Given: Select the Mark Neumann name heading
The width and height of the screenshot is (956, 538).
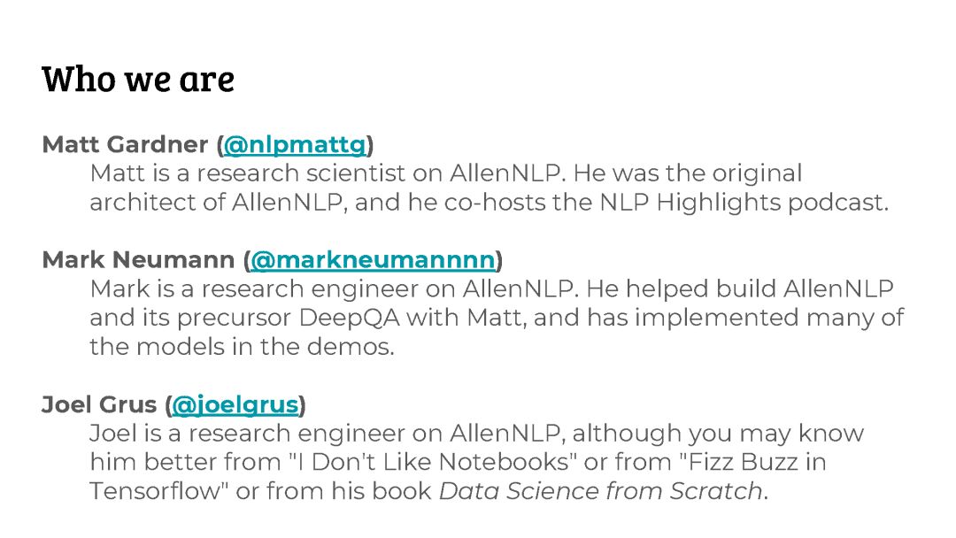Looking at the screenshot, I should tap(138, 260).
